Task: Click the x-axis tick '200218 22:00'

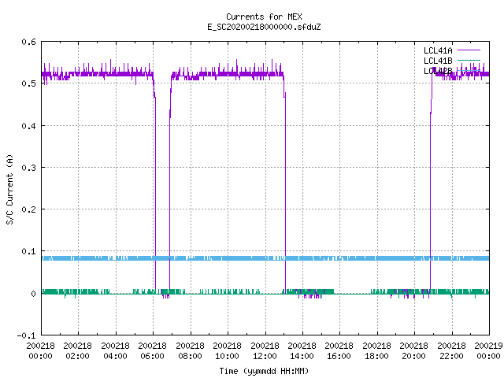Action: [x=451, y=350]
